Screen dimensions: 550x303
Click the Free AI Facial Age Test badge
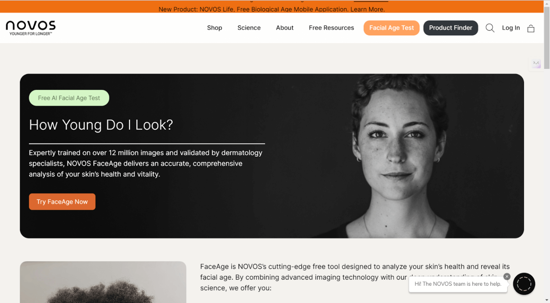[x=69, y=98]
